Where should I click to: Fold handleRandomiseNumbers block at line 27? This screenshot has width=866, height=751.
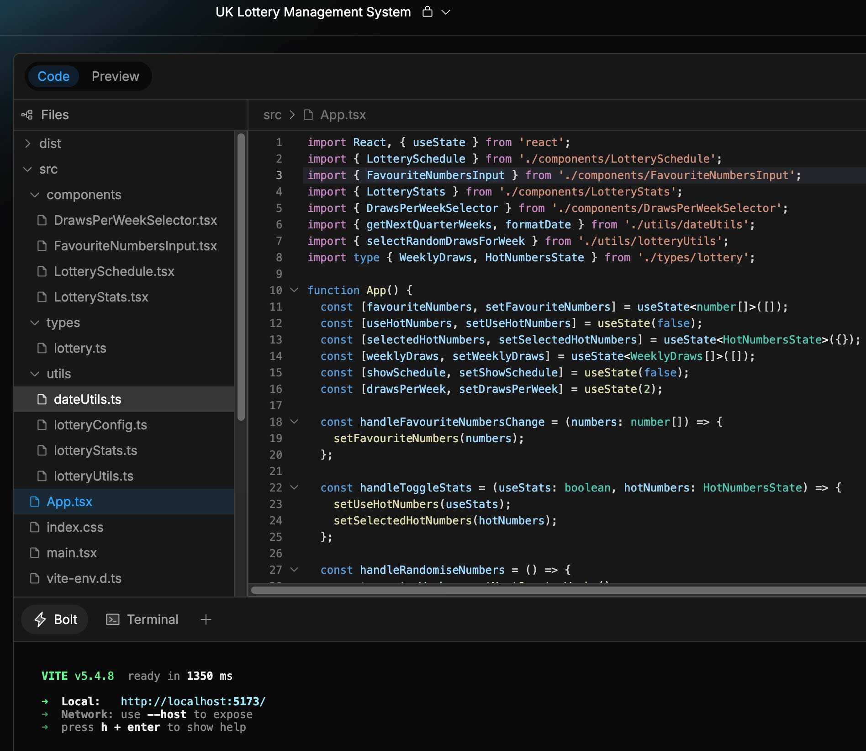tap(295, 570)
